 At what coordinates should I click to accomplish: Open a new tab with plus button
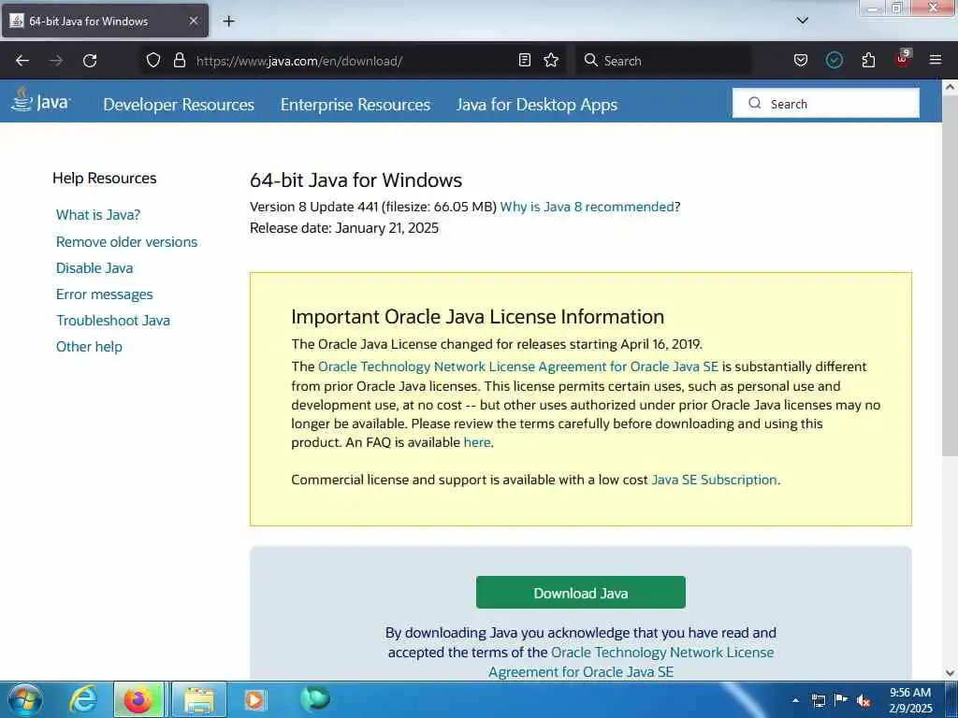click(228, 22)
